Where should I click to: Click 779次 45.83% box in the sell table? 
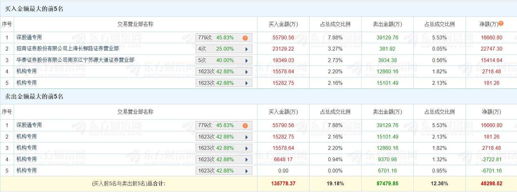coord(224,125)
